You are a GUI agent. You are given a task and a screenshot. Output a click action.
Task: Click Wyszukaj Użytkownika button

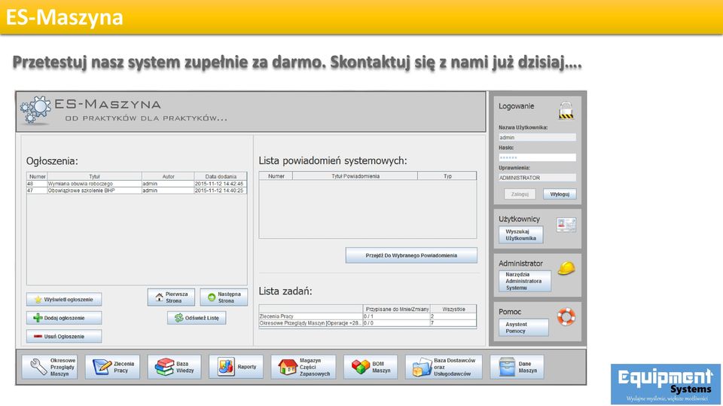[520, 235]
